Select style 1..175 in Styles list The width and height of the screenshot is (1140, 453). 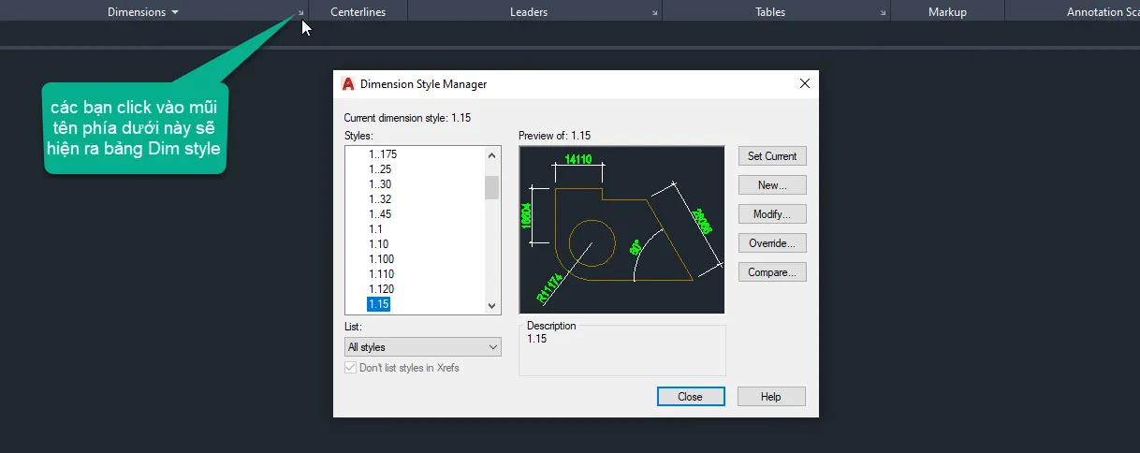click(383, 154)
